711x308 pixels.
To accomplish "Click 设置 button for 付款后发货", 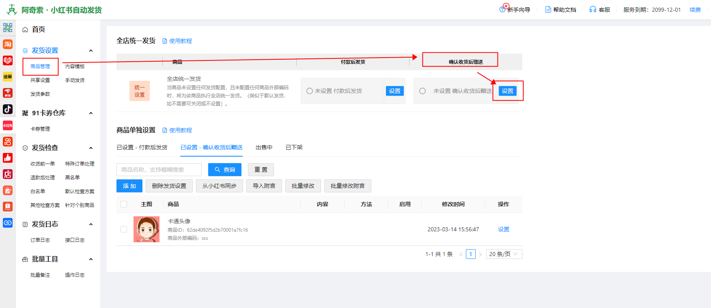I will (395, 91).
